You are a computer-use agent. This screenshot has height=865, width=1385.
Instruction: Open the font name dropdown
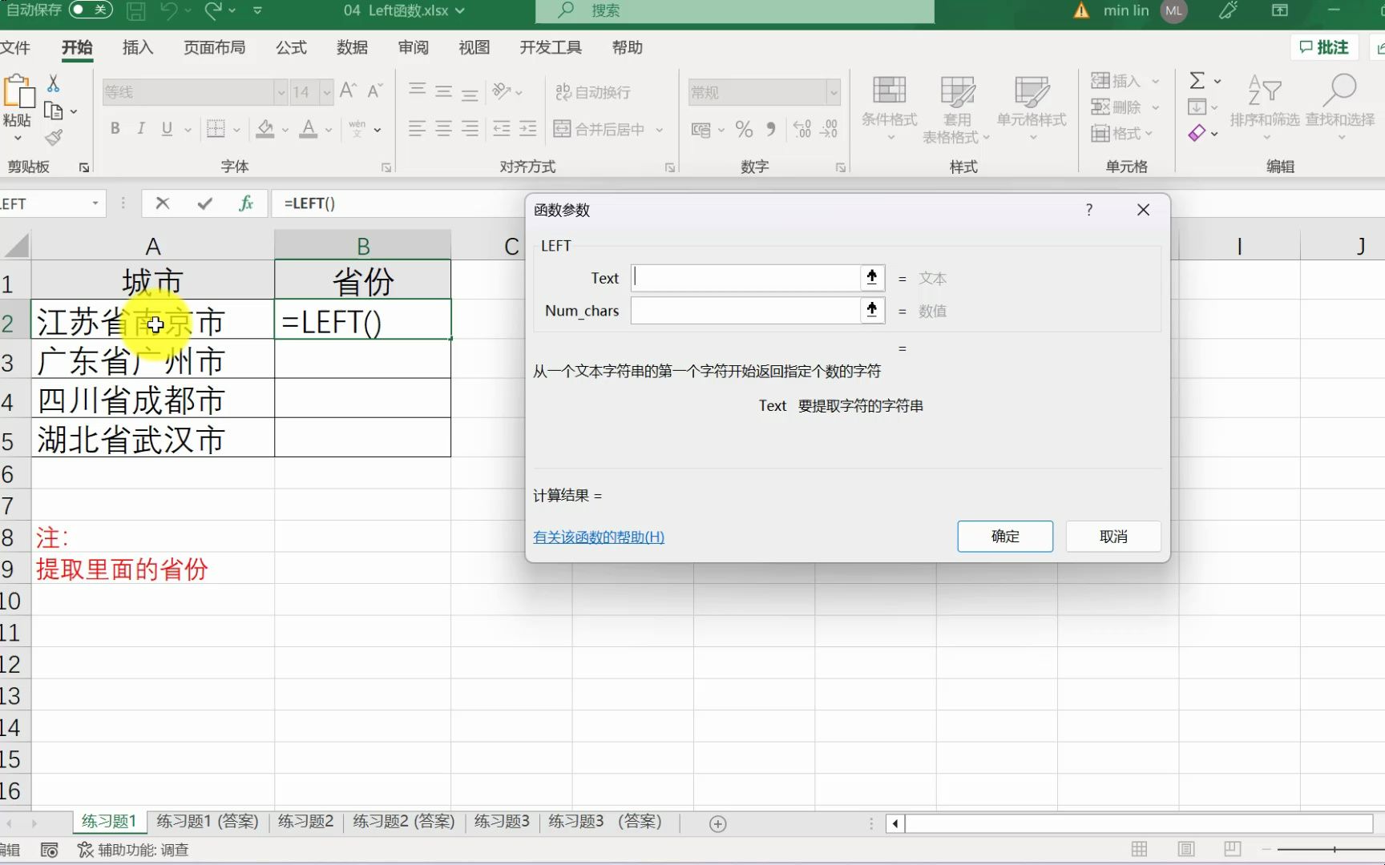[x=281, y=92]
